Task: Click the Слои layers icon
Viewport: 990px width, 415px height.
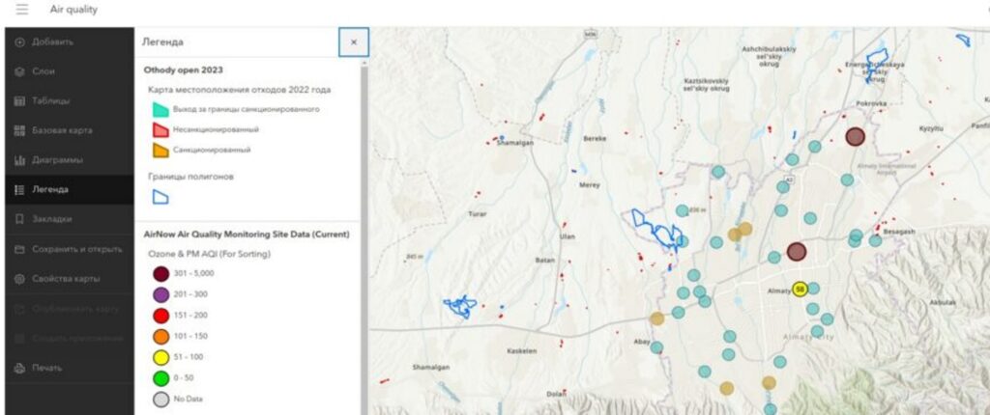Action: pos(19,71)
